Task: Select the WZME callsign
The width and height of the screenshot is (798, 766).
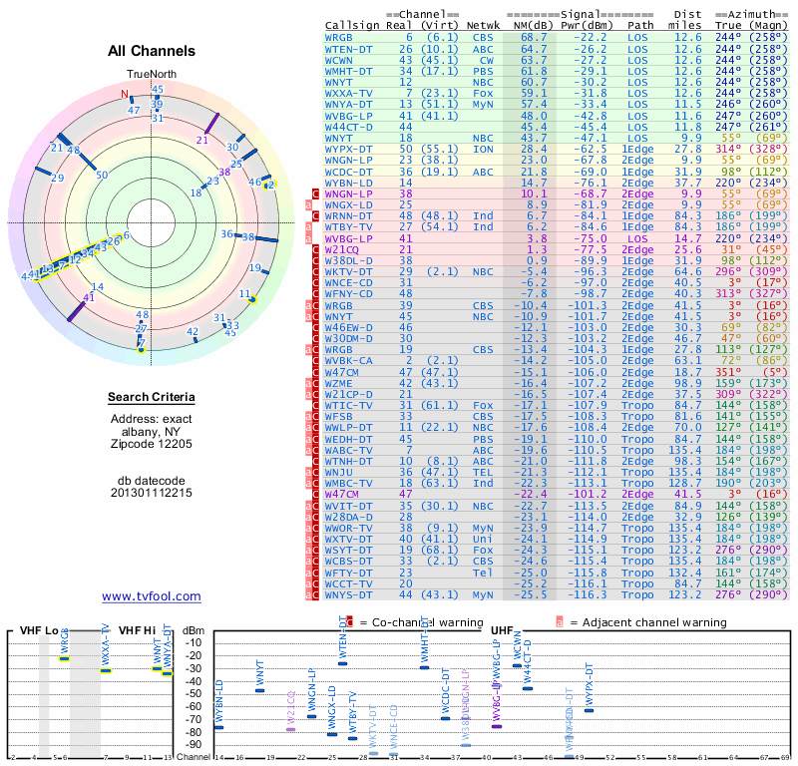Action: (338, 383)
